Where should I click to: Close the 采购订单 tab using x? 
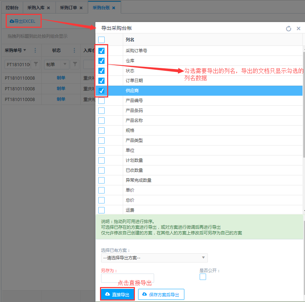[x=81, y=7]
